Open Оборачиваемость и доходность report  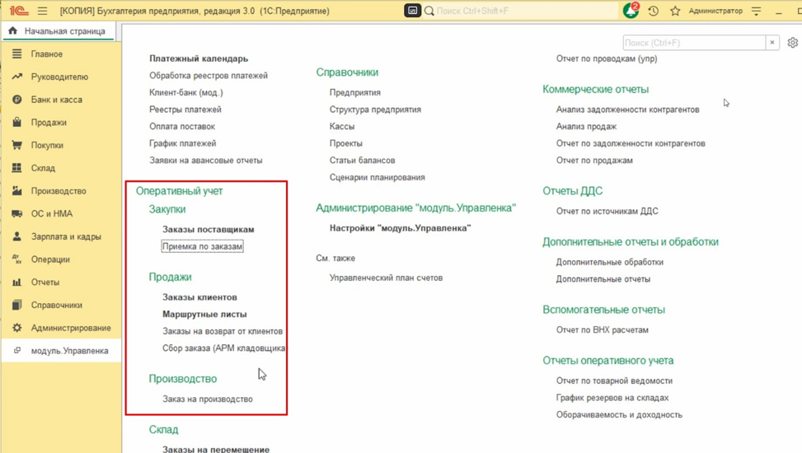pos(619,415)
